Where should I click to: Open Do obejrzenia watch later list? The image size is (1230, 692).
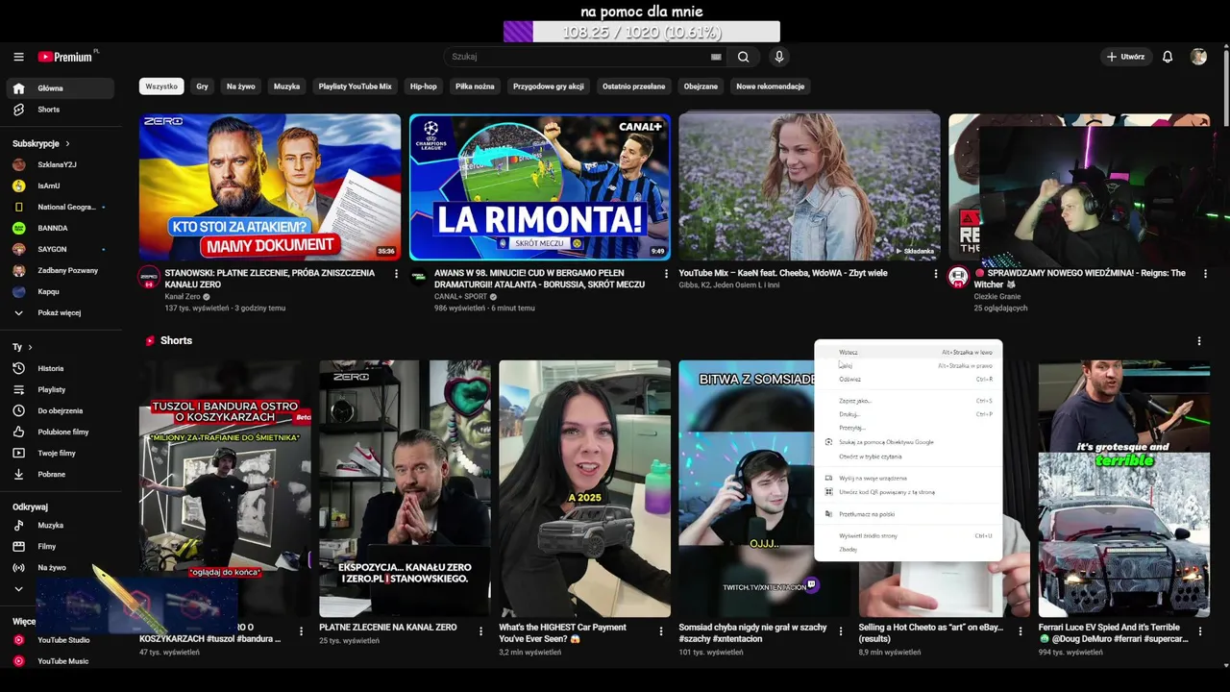coord(60,410)
